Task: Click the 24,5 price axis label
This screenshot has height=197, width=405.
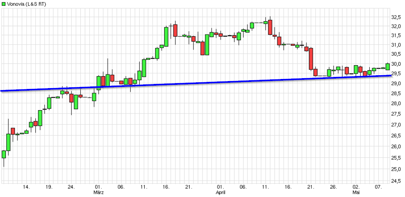Action: click(396, 181)
